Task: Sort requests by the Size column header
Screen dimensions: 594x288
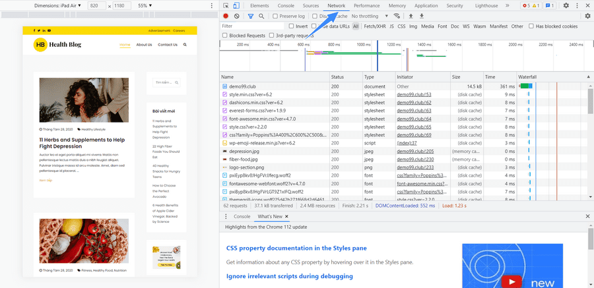Action: (467, 77)
